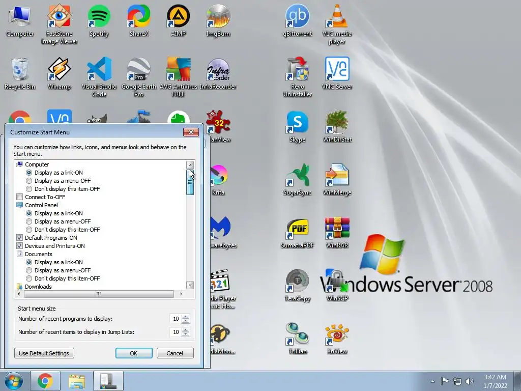The image size is (521, 391).
Task: Click the Skype desktop icon
Action: coord(297,127)
